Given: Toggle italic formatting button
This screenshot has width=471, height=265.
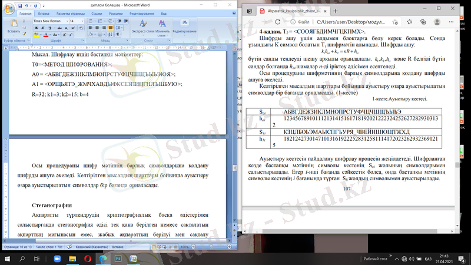Looking at the screenshot, I should pos(42,28).
